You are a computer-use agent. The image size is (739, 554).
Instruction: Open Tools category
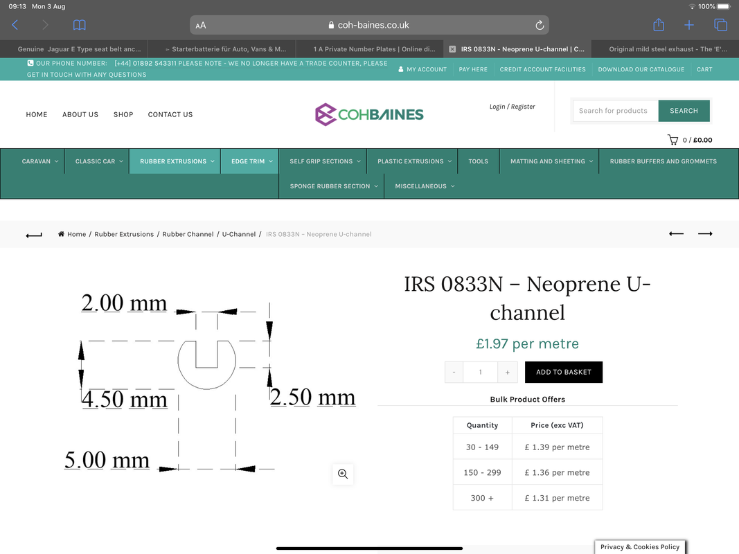[479, 161]
